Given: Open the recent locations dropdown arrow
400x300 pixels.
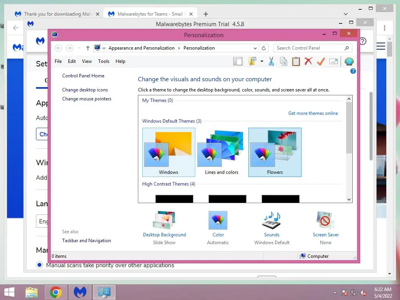Looking at the screenshot, I should 79,48.
